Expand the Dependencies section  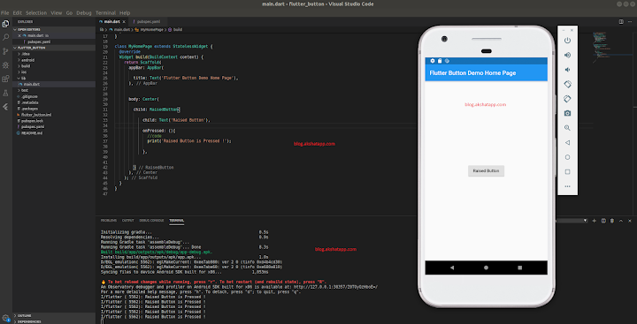point(54,321)
